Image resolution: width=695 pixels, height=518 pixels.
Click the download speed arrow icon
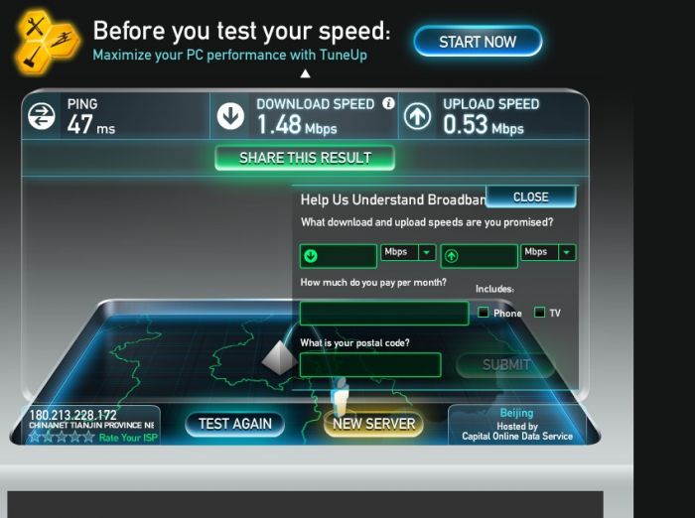click(230, 116)
